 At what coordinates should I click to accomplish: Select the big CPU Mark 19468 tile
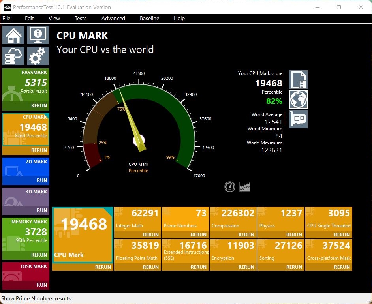point(83,235)
